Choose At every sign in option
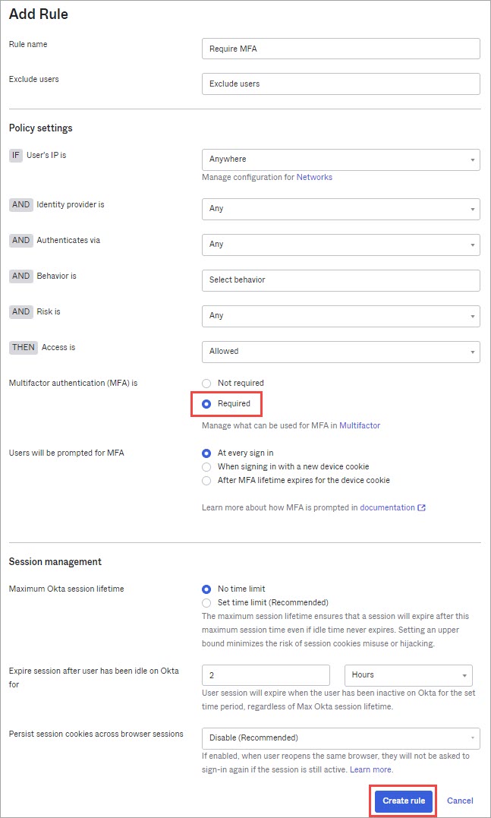 pos(206,453)
